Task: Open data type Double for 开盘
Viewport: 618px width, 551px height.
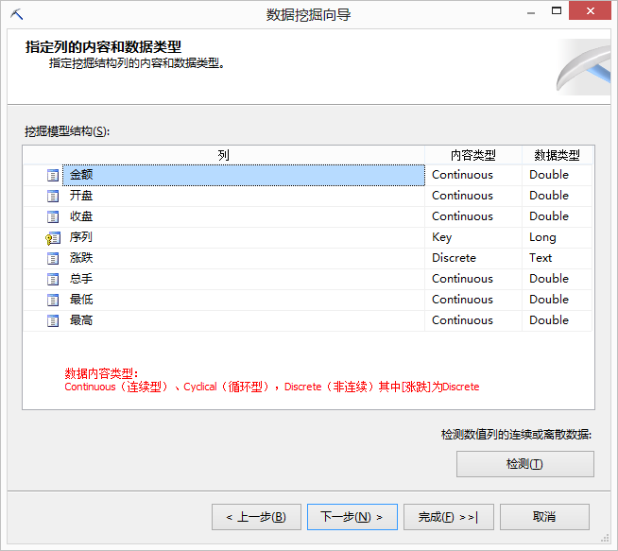Action: pos(557,196)
